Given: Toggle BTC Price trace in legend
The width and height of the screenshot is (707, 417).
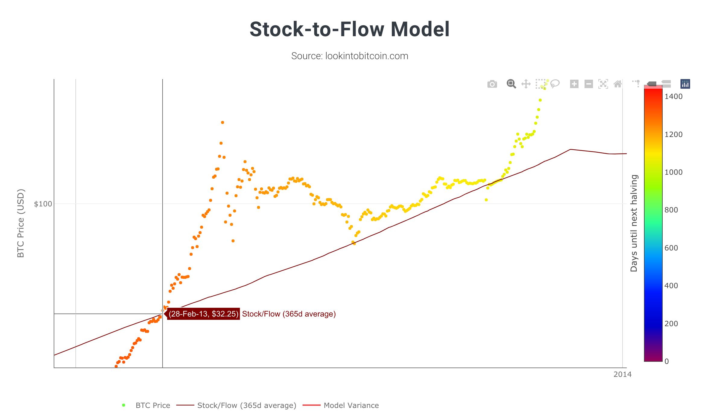Looking at the screenshot, I should pos(153,405).
